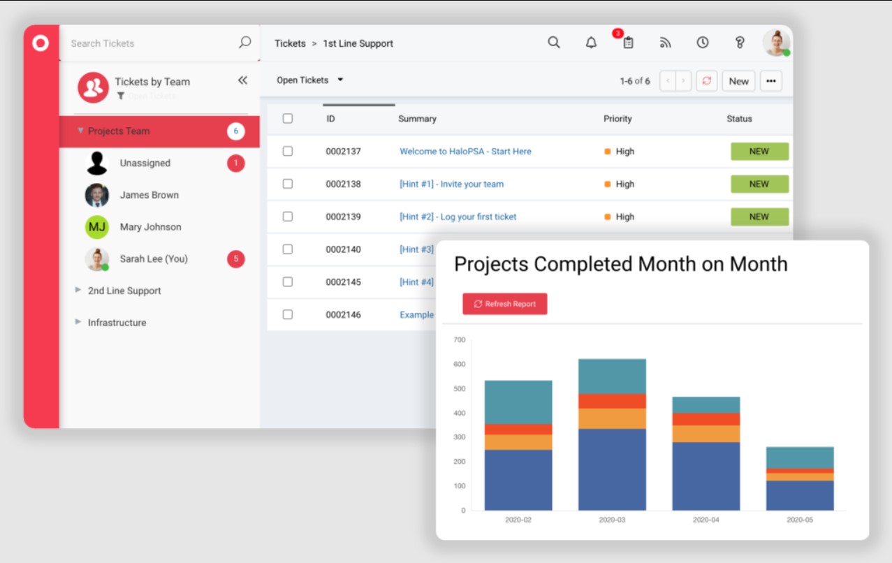Open the Open Tickets dropdown
The width and height of the screenshot is (892, 563).
pos(310,80)
